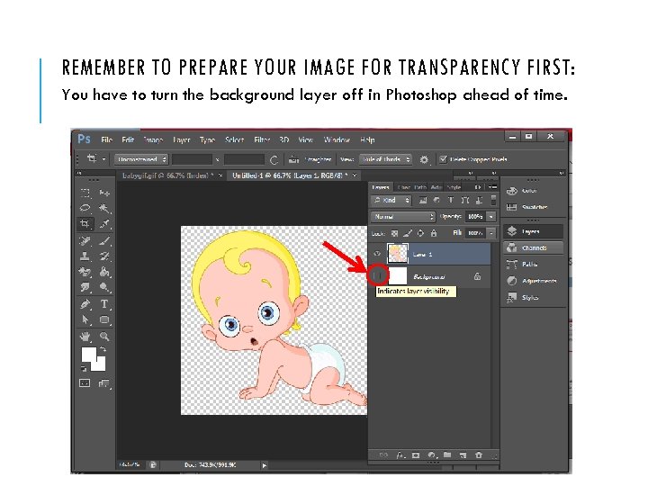648x486 pixels.
Task: Select the Rectangular Marquee tool
Action: click(85, 193)
